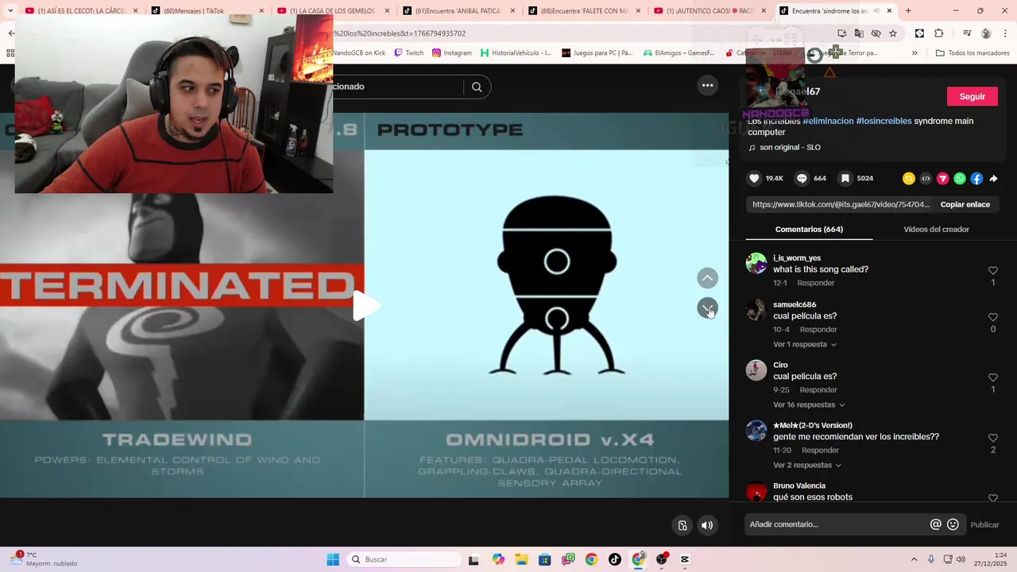Open i_is_worm_yes profile avatar
This screenshot has width=1017, height=572.
[x=756, y=263]
